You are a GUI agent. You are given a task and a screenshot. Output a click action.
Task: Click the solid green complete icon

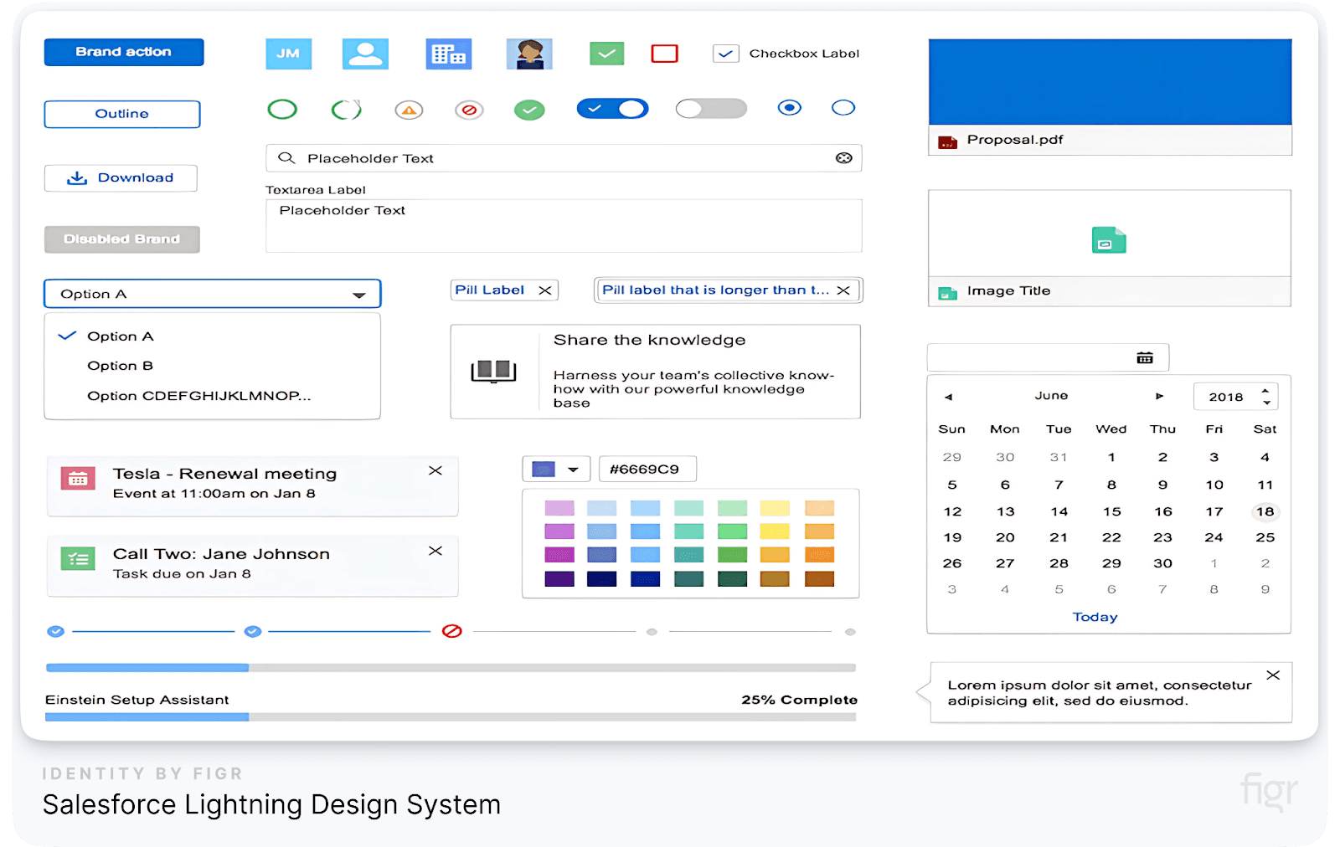pos(529,110)
